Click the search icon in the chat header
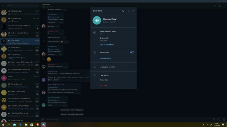227x127 pixels. (x=215, y=6)
